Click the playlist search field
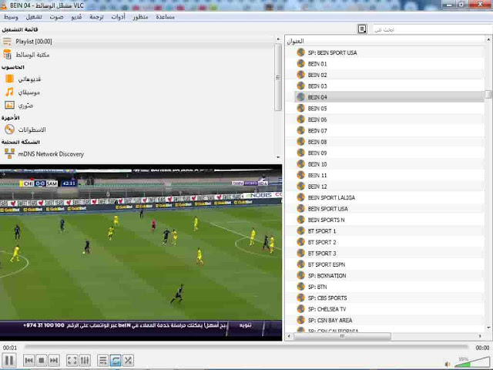Screen dimensions: 493x370 pyautogui.click(x=432, y=29)
